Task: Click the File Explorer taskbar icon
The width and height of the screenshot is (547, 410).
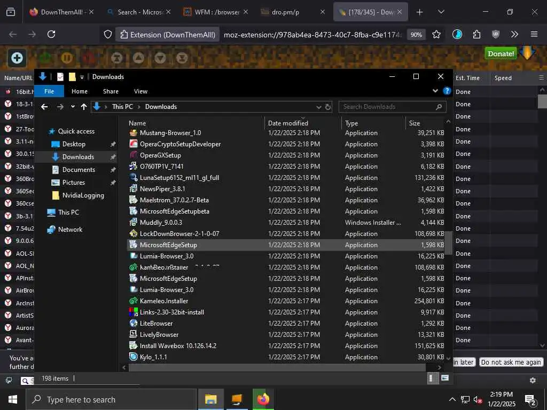Action: (210, 399)
